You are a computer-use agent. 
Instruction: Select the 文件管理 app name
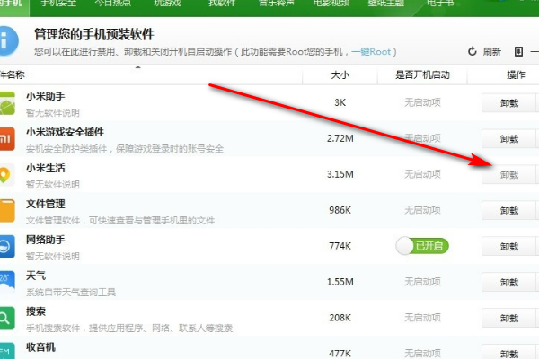coord(46,204)
